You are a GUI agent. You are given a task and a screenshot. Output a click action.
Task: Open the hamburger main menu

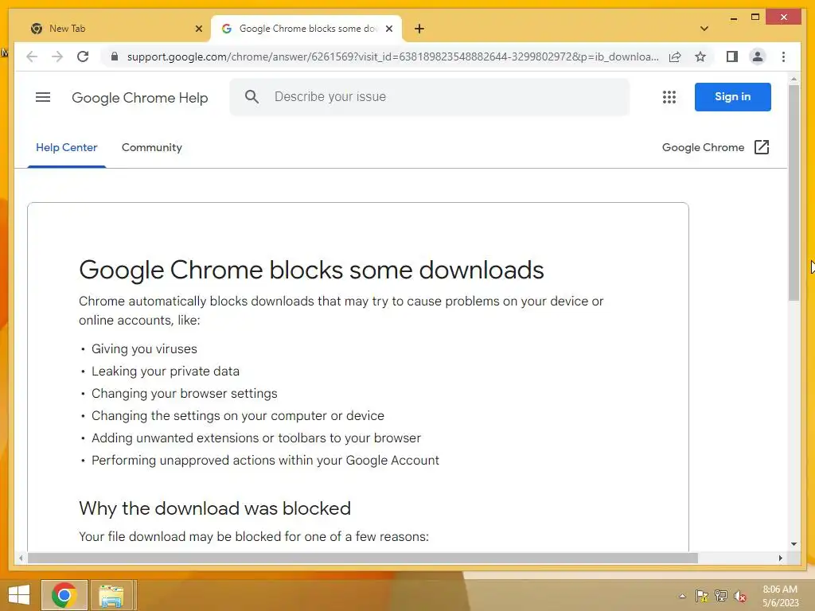click(x=43, y=97)
